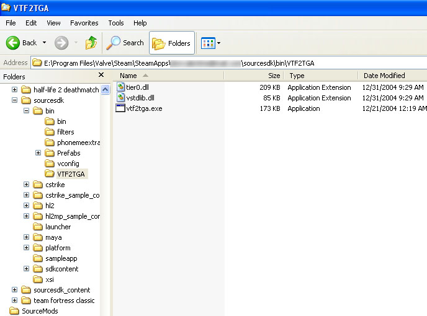This screenshot has height=316, width=427.
Task: Select the vtf2tga.exe application icon
Action: [x=121, y=108]
